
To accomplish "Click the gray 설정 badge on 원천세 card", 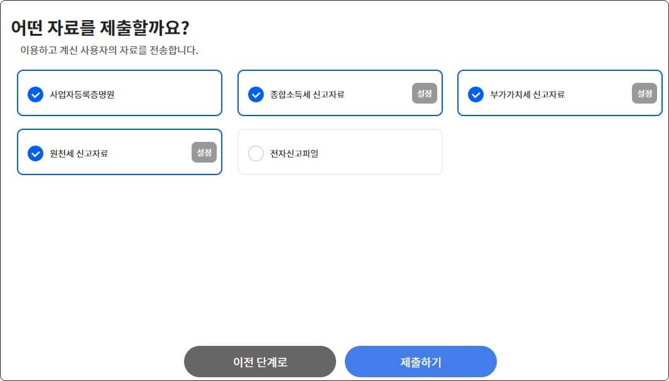I will (x=204, y=152).
